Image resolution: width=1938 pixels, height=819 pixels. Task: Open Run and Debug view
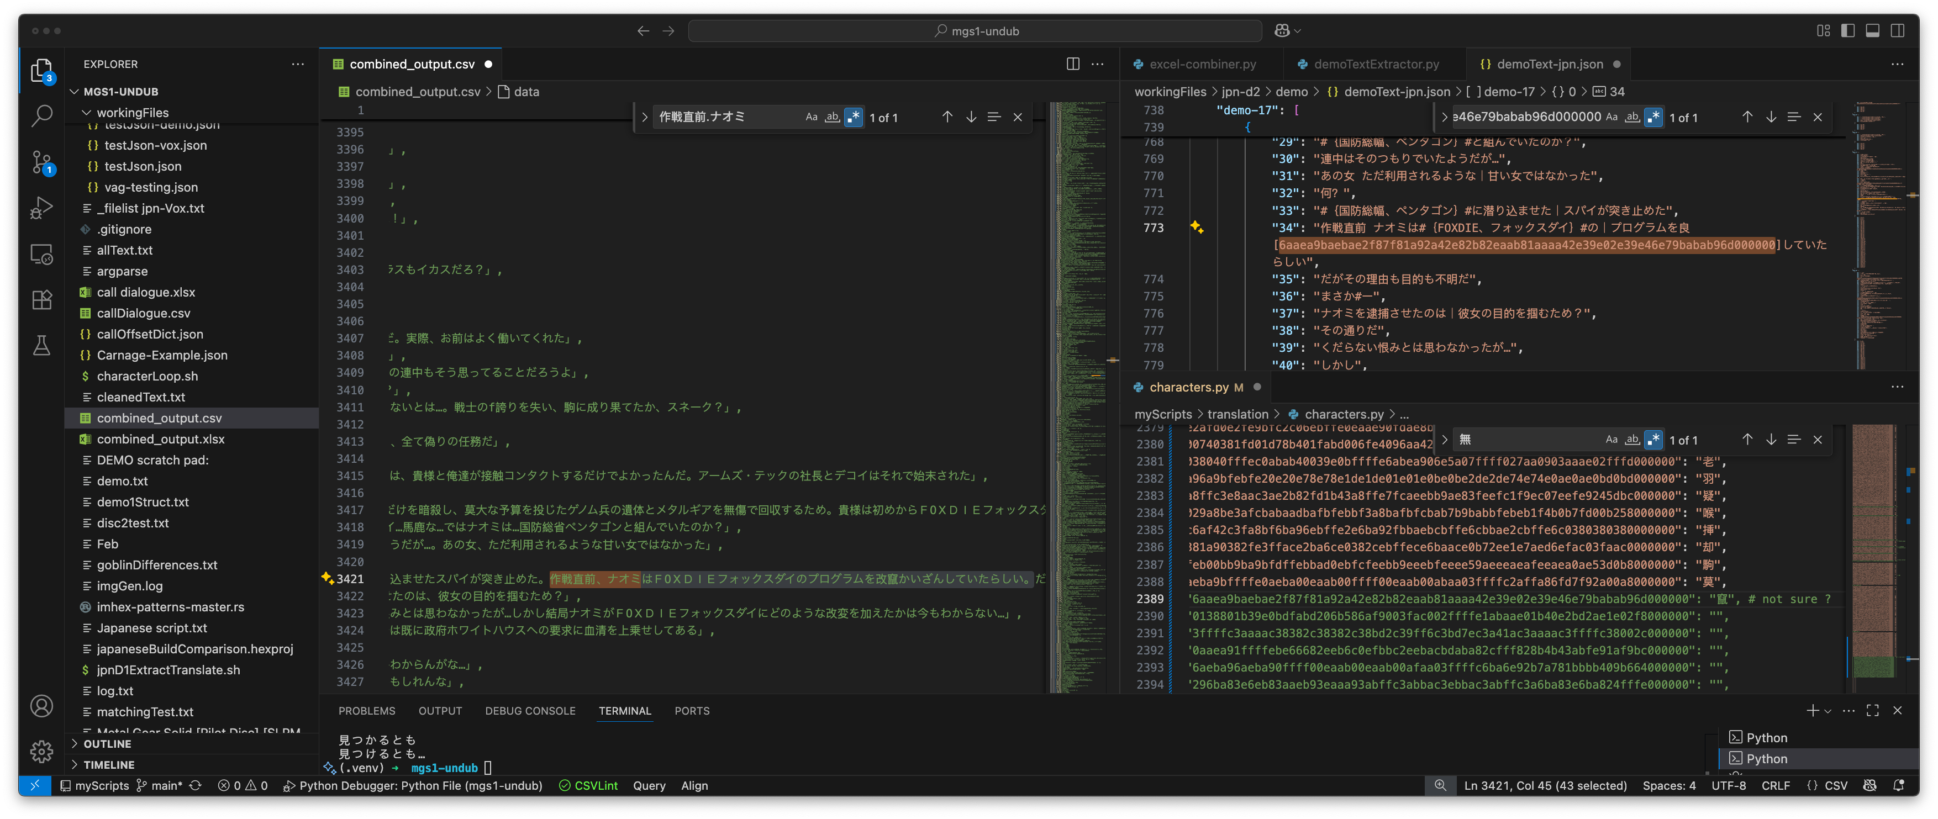pos(41,208)
